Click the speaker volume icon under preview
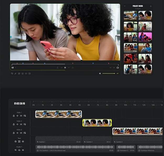This screenshot has height=156, width=164. coord(100,74)
